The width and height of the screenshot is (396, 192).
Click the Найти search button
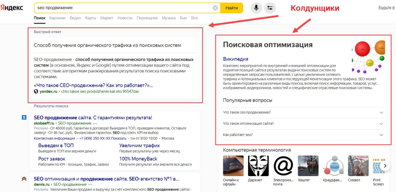tap(232, 8)
